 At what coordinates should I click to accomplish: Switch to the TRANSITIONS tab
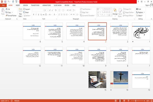[35, 5]
